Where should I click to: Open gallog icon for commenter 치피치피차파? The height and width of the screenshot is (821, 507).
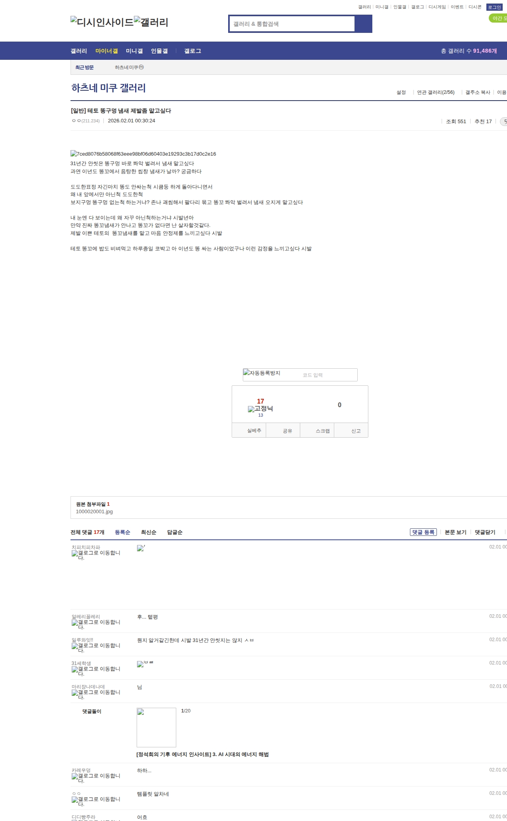point(96,555)
